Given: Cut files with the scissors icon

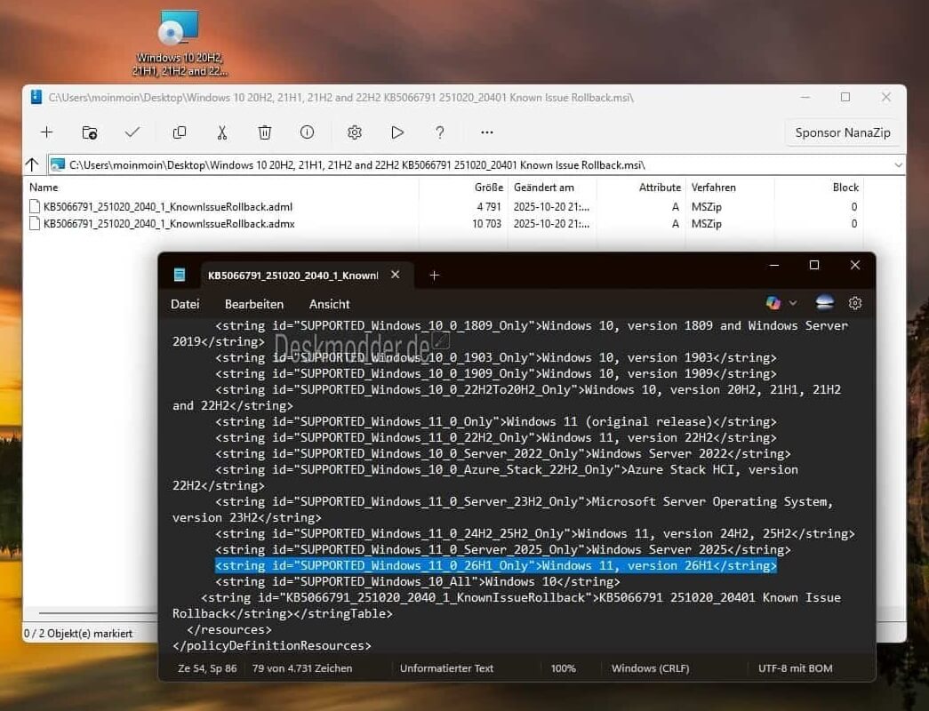Looking at the screenshot, I should (x=221, y=132).
